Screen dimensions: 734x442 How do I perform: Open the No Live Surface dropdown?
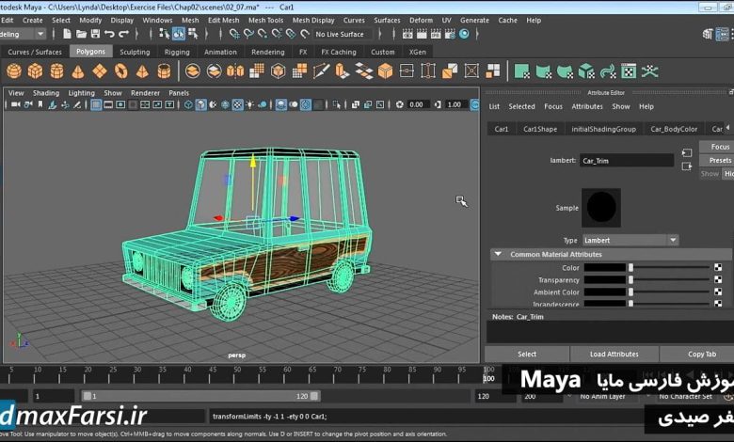(x=341, y=34)
